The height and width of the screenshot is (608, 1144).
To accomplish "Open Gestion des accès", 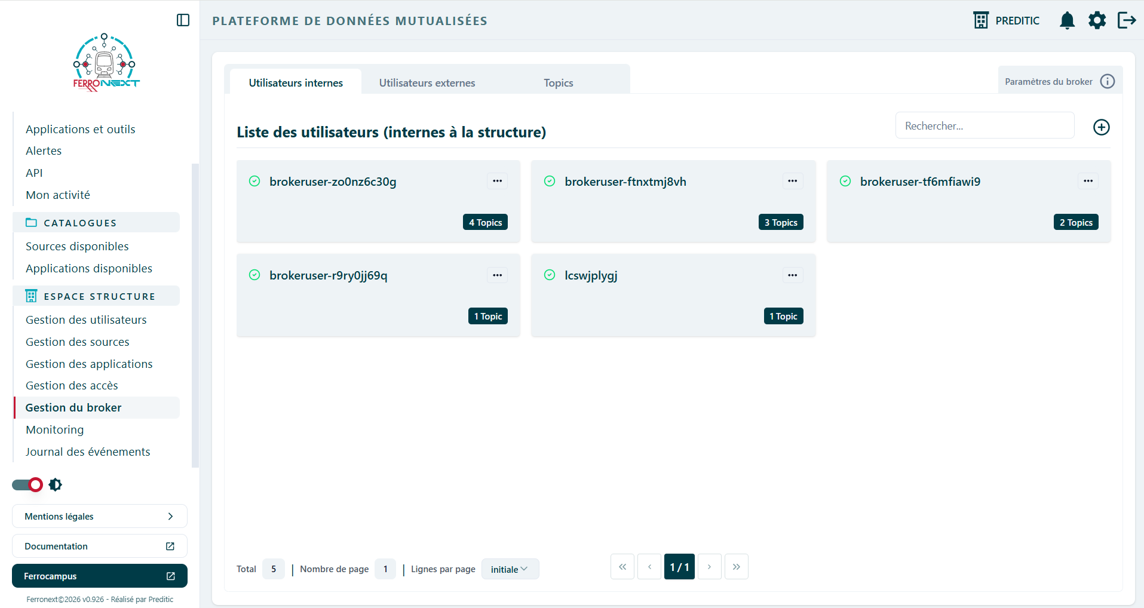I will (72, 385).
